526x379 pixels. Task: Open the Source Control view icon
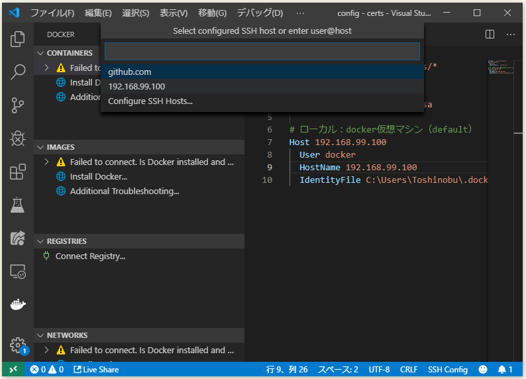[17, 105]
